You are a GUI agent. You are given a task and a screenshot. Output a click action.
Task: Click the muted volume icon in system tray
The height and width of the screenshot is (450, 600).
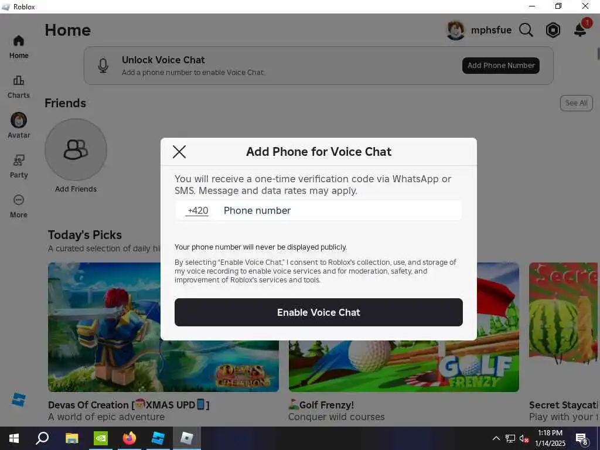click(x=524, y=438)
